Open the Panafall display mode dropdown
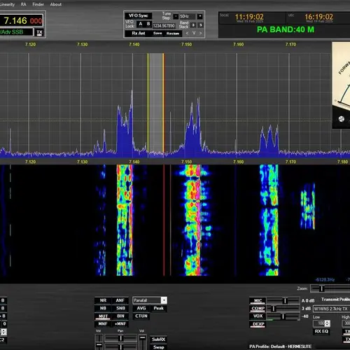Screen dimensions: 350x350 [150, 300]
